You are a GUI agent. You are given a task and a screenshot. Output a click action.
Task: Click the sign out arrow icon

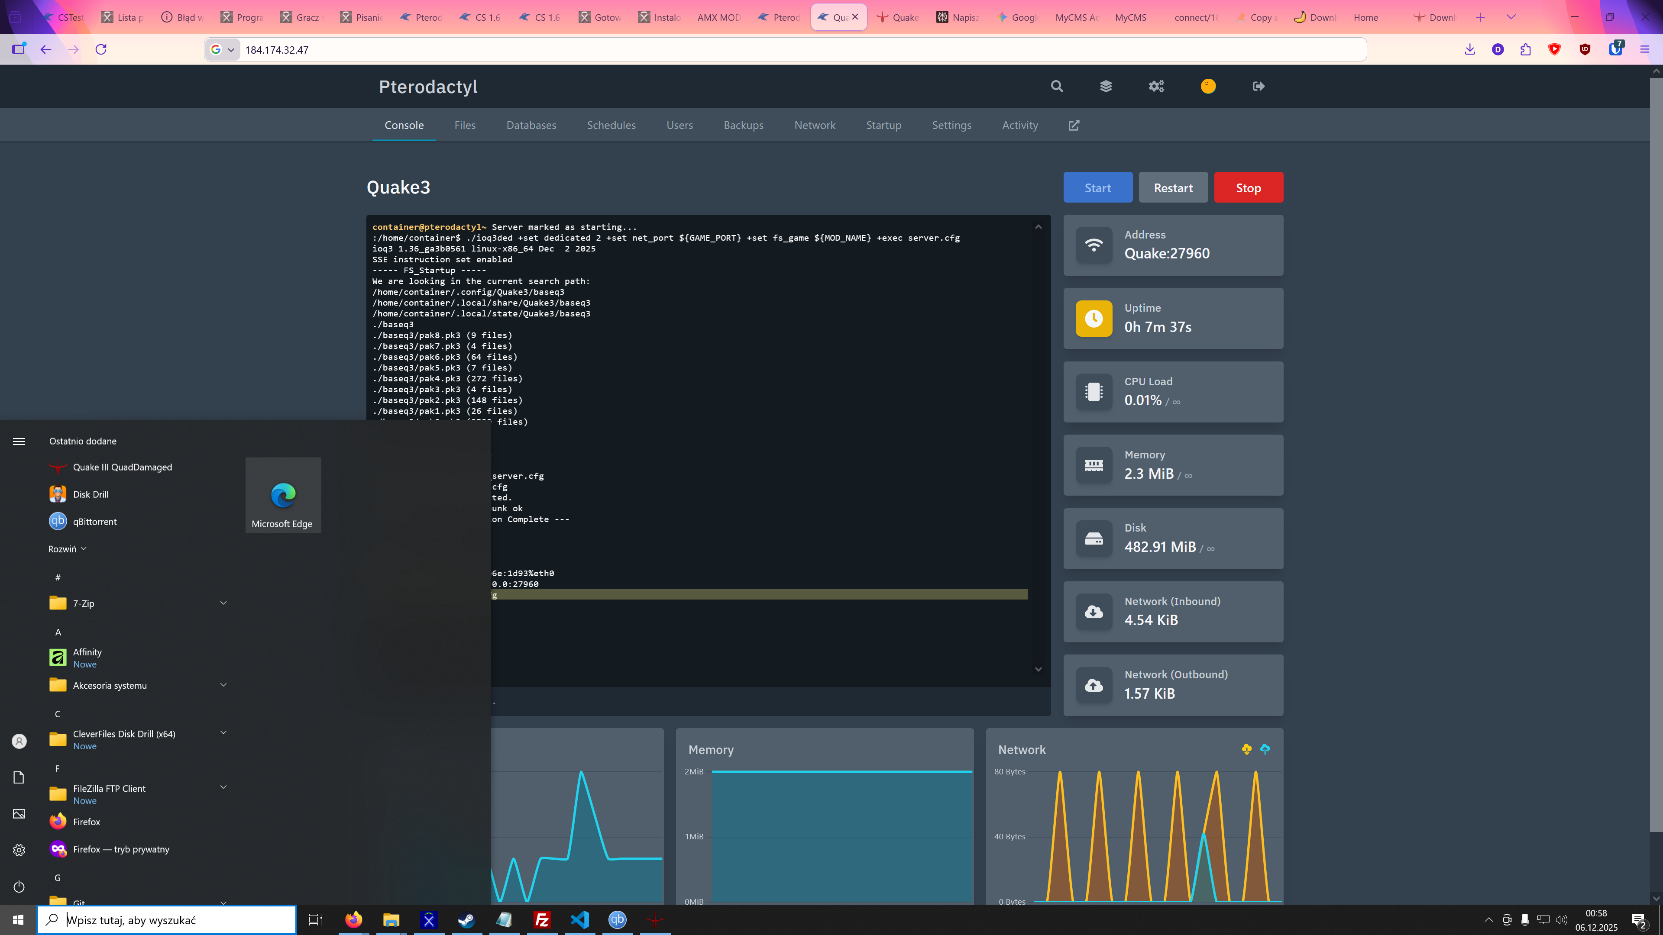1258,87
